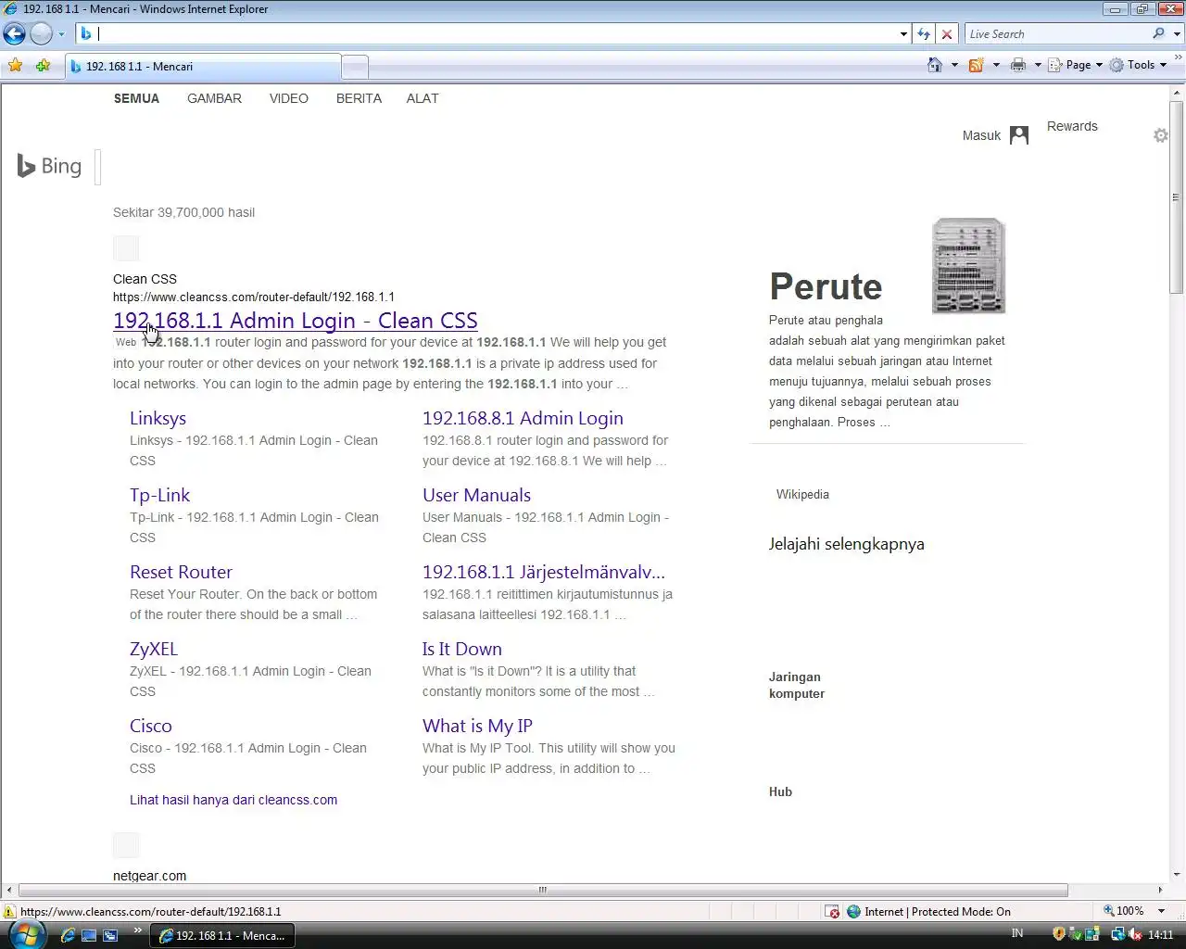Click the popup blocked status icon
This screenshot has height=949, width=1186.
point(832,912)
